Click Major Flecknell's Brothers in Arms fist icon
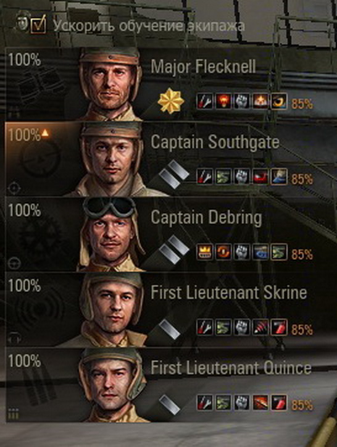 pyautogui.click(x=242, y=101)
